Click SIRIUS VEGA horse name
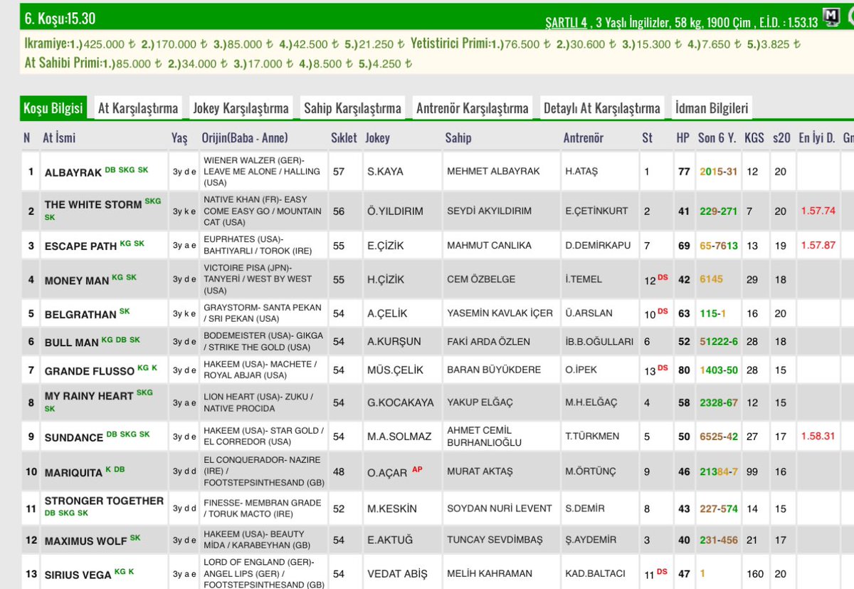The image size is (854, 589). pos(78,575)
